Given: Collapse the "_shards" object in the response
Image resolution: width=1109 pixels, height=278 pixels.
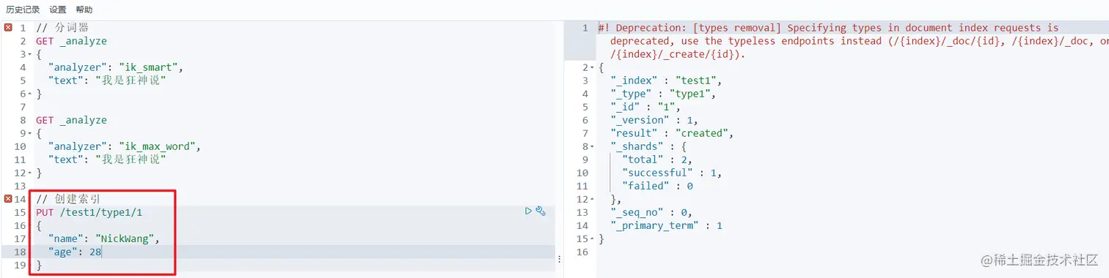Looking at the screenshot, I should [x=592, y=147].
